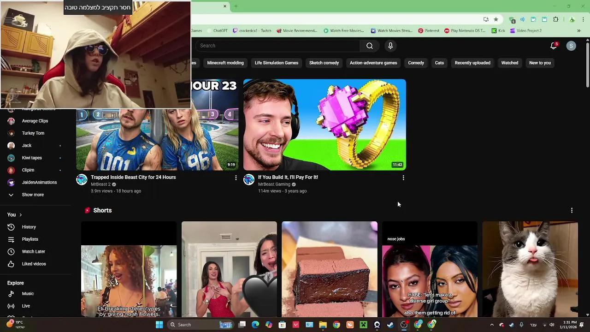Open the Watch Later page
Viewport: 590px width, 332px height.
tap(33, 251)
